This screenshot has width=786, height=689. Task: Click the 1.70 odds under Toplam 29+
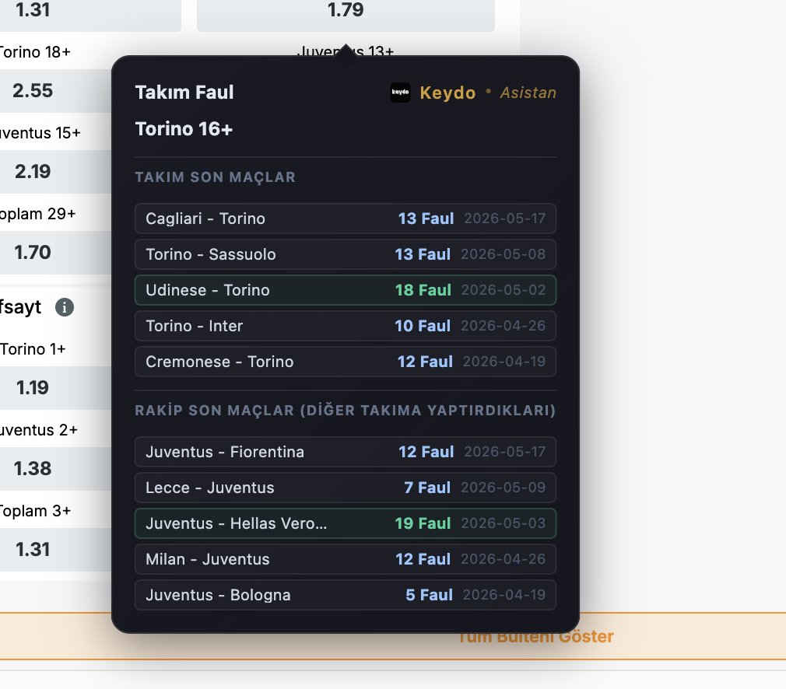(55, 253)
